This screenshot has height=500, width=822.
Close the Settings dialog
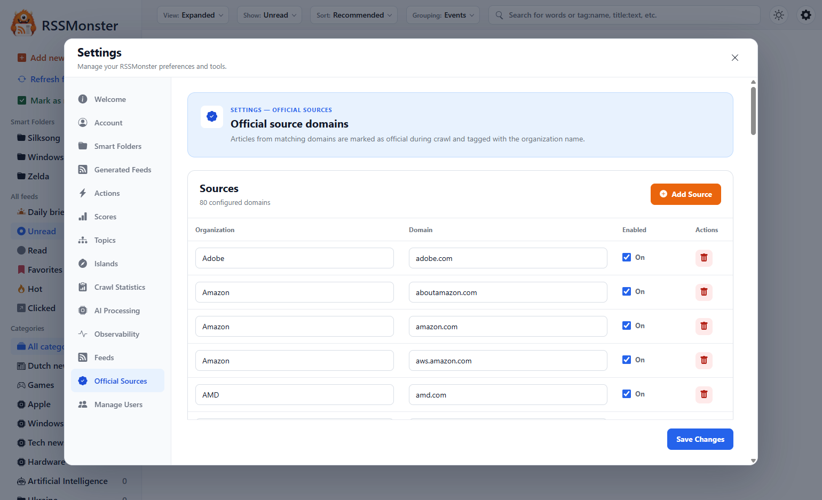click(x=735, y=58)
